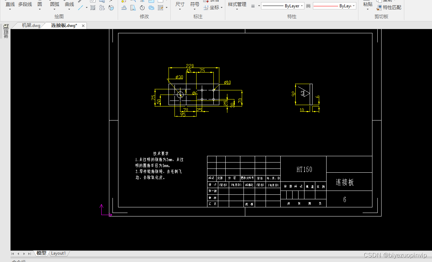Switch to the 连接板.dwg* document tab

64,26
